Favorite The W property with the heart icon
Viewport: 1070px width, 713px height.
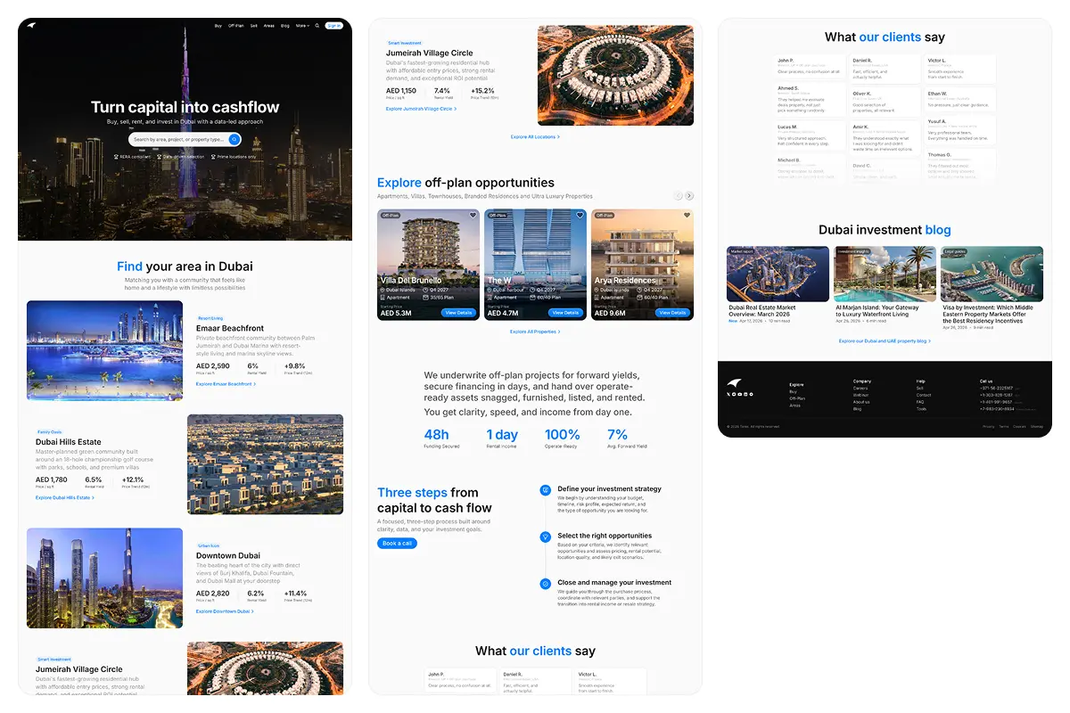[x=580, y=215]
